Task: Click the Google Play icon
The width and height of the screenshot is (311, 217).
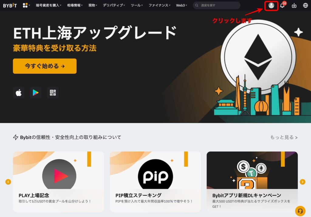Action: pos(36,93)
